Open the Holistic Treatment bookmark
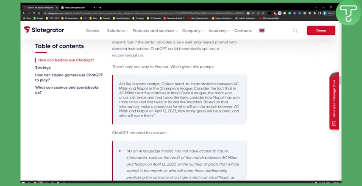Screen dimensions: 362x186 point(246,18)
